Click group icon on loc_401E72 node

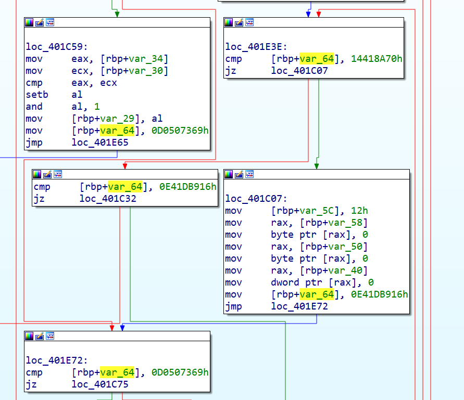(50, 336)
